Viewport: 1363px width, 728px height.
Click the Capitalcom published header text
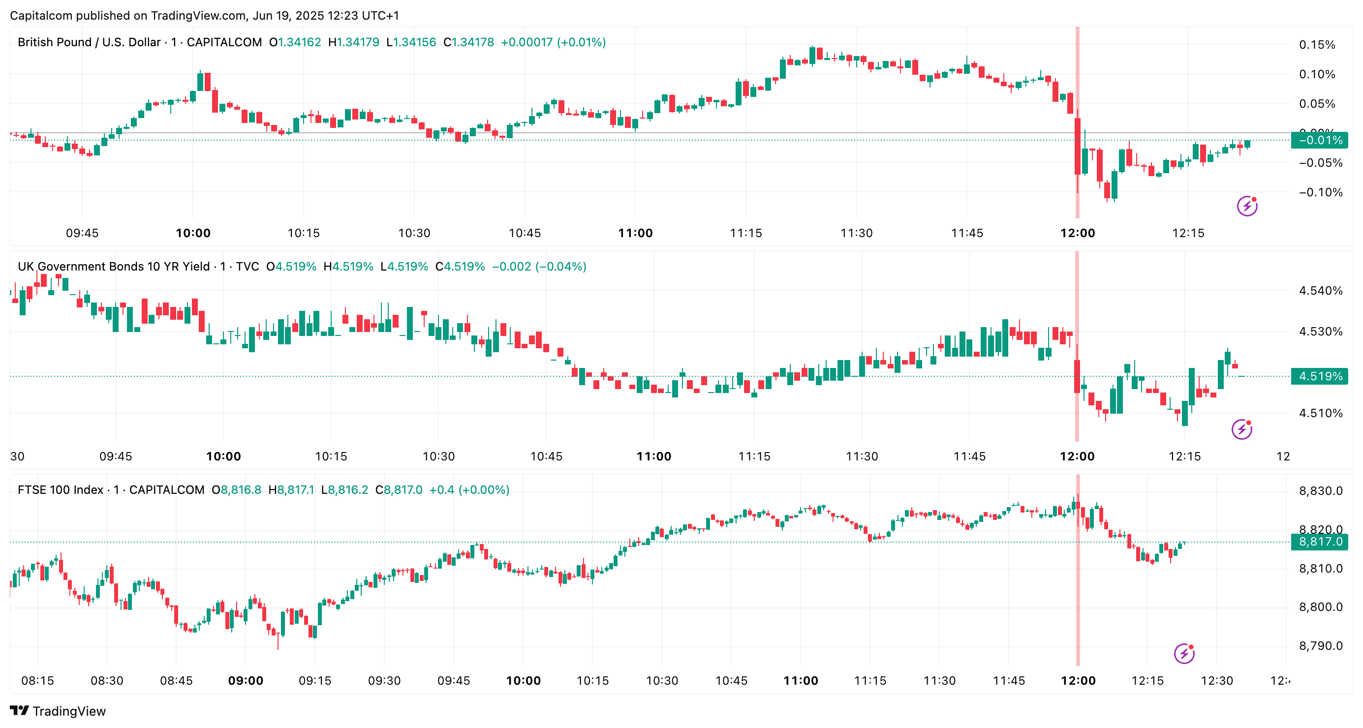[x=204, y=15]
